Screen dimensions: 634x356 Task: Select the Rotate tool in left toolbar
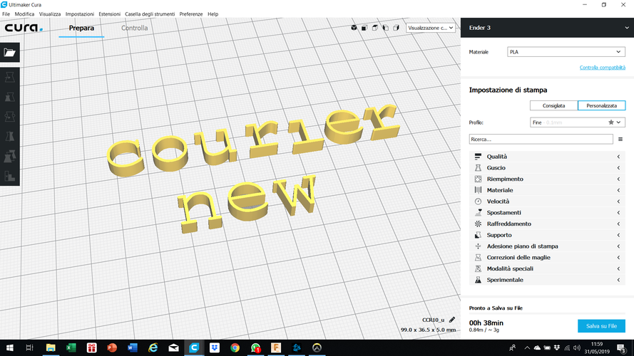10,117
